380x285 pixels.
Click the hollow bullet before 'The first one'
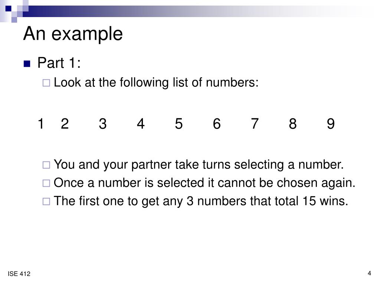(x=46, y=202)
